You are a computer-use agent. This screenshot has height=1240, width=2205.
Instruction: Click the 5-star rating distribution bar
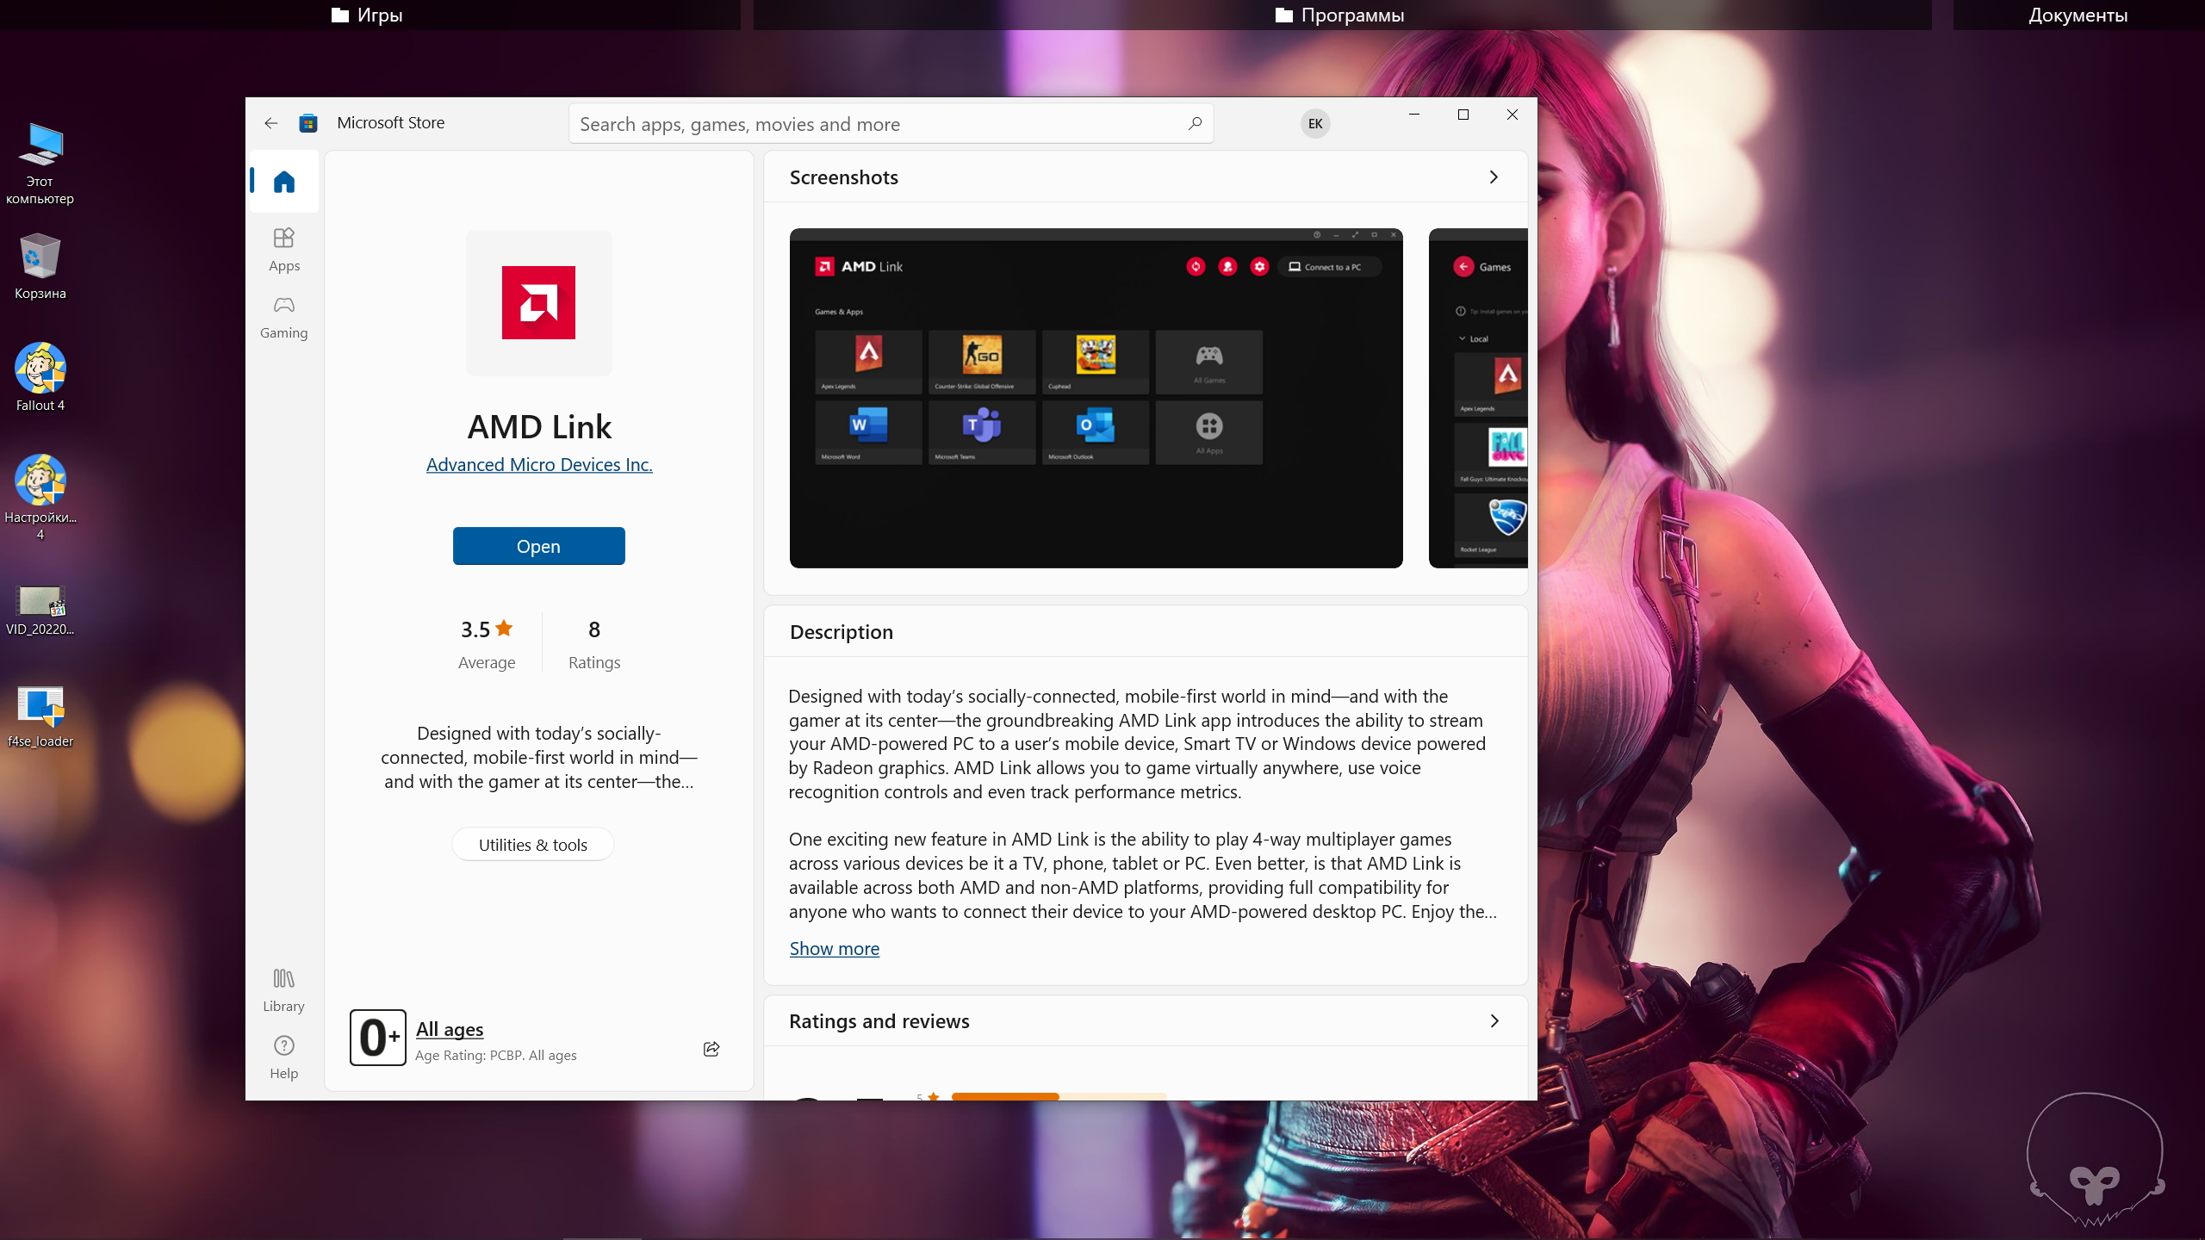tap(1059, 1096)
